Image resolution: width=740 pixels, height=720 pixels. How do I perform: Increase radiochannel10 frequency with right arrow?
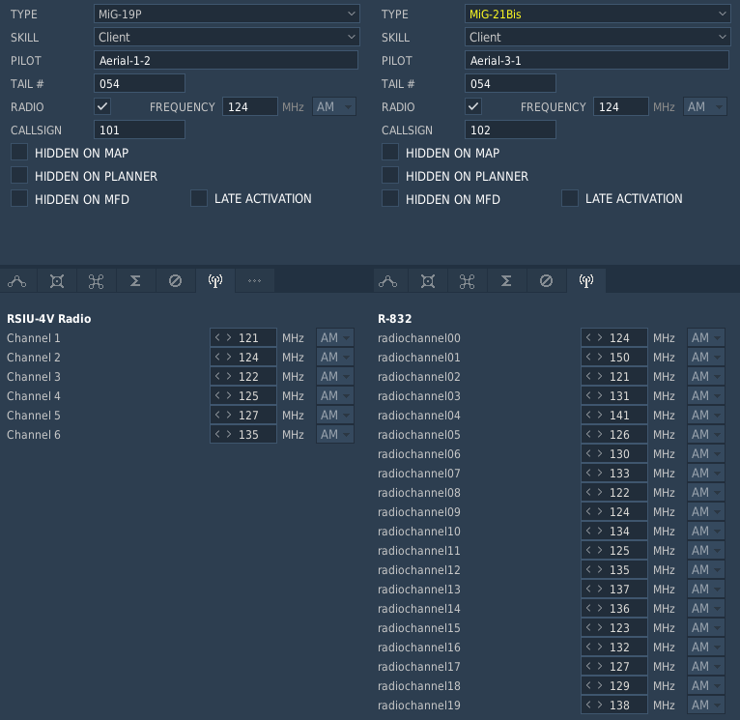600,532
